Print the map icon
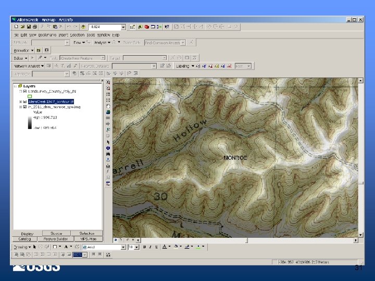 [x=35, y=27]
